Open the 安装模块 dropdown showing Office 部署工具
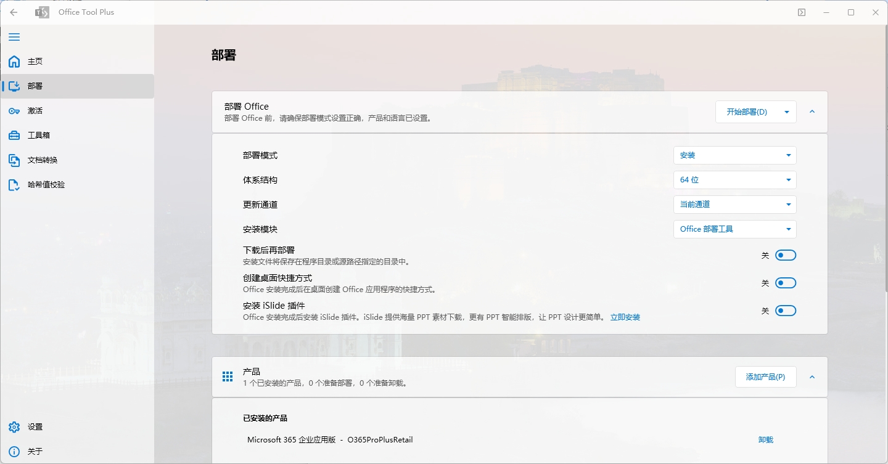Image resolution: width=888 pixels, height=464 pixels. tap(735, 229)
